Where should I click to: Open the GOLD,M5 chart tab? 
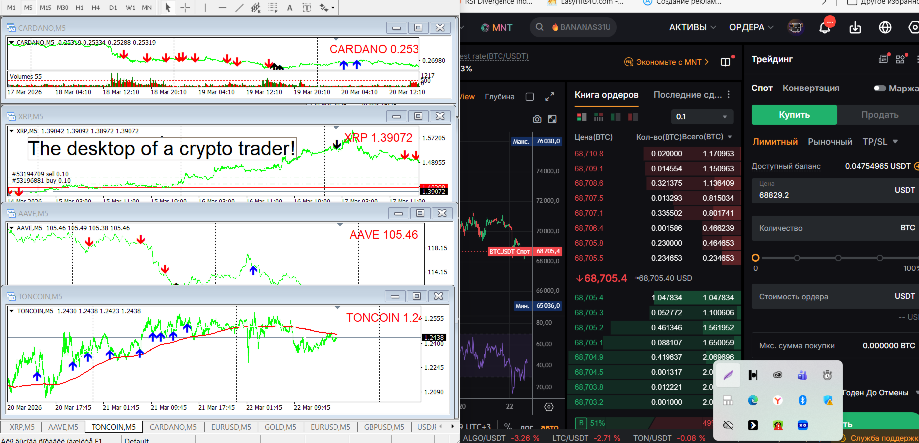pos(280,427)
